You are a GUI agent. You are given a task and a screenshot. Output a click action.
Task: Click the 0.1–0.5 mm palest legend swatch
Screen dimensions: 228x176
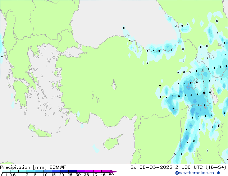tap(6, 171)
